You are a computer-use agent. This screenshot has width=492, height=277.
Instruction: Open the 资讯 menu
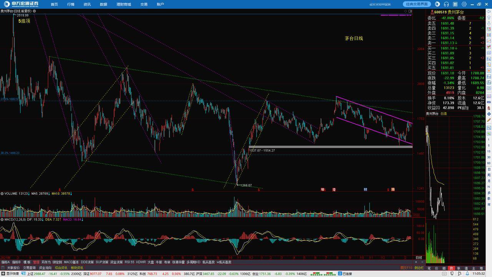click(x=87, y=4)
